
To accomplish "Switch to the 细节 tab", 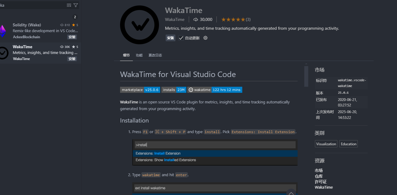I will click(126, 55).
